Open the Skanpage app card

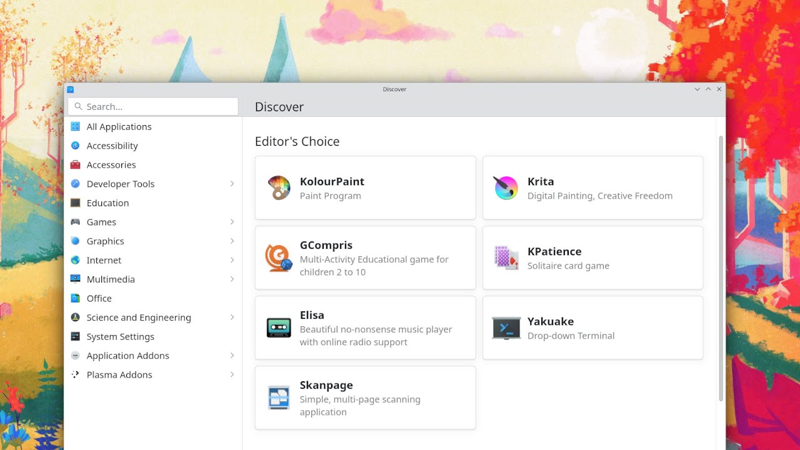(365, 398)
